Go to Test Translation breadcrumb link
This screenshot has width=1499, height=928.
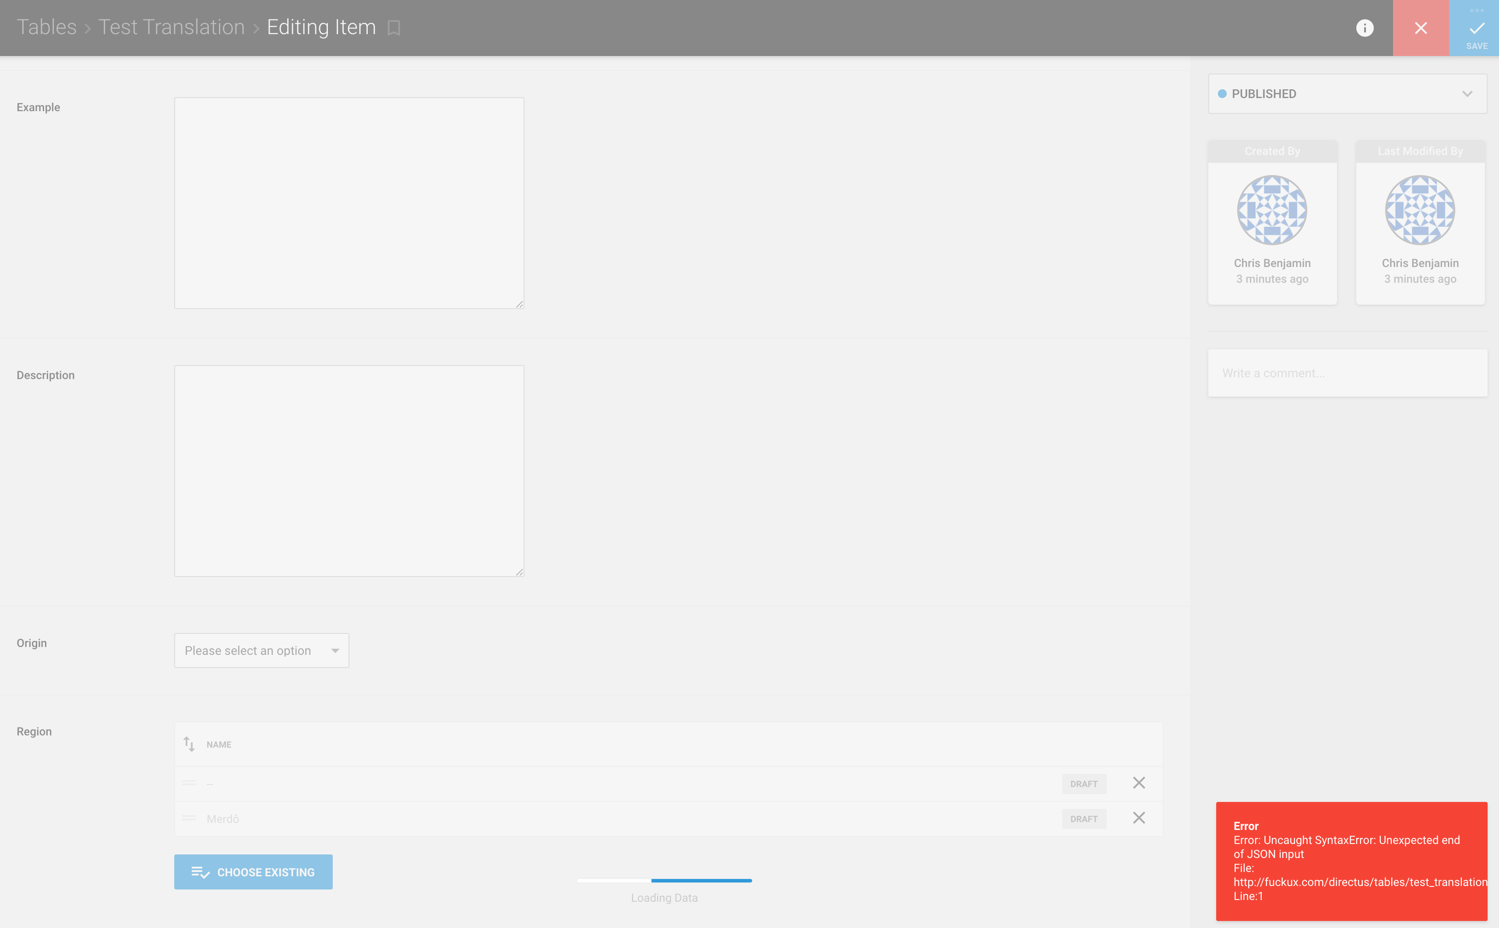point(171,27)
